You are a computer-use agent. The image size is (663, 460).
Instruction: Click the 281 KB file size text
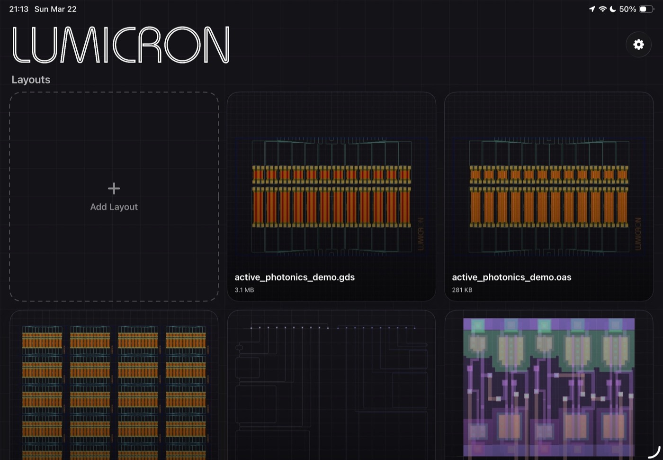(x=462, y=290)
